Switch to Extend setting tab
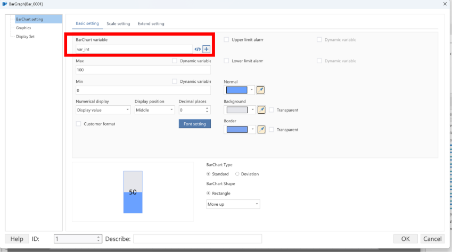This screenshot has height=252, width=452. point(151,23)
